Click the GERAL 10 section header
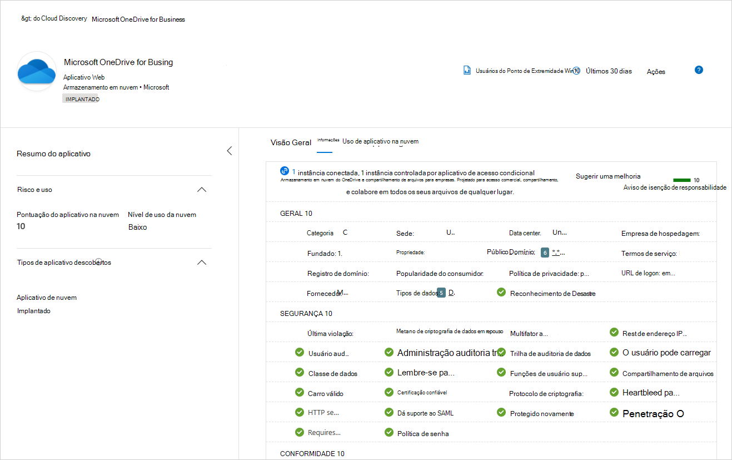 [x=296, y=213]
